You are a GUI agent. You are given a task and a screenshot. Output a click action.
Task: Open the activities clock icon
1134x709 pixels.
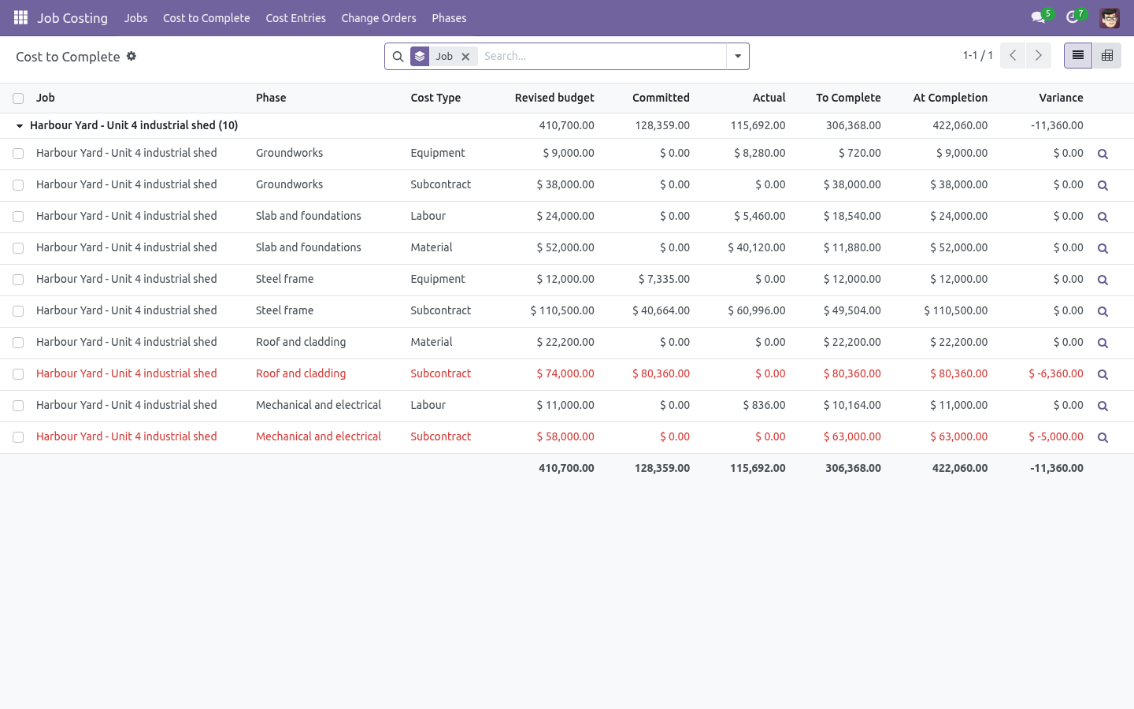point(1072,17)
